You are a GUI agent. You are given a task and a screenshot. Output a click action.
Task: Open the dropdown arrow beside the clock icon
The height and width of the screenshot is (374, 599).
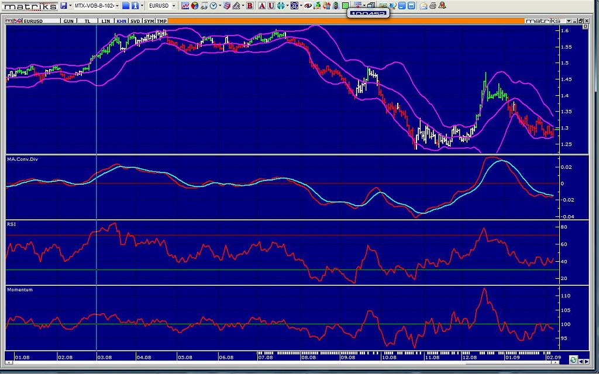(x=219, y=6)
